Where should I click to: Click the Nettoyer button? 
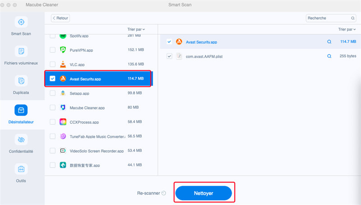(204, 193)
